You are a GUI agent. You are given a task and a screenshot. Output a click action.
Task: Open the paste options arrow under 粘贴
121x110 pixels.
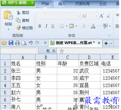point(8,30)
